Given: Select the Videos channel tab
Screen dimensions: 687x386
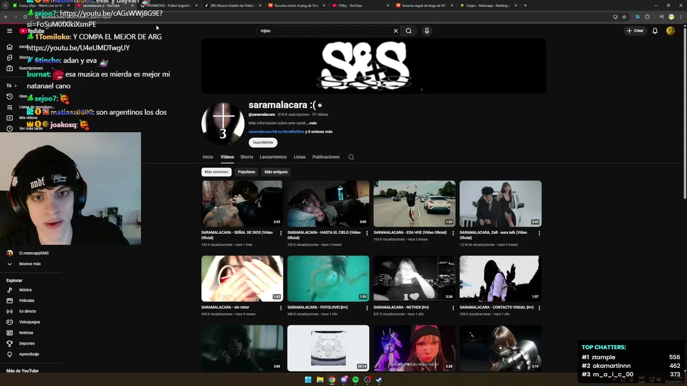Looking at the screenshot, I should [x=227, y=157].
